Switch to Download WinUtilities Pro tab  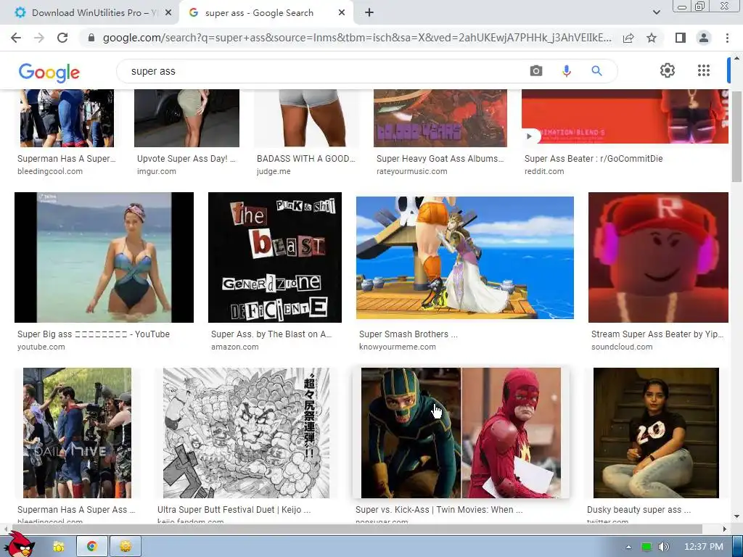coord(89,13)
